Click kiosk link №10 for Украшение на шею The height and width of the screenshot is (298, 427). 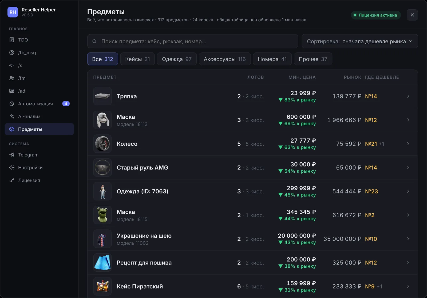point(371,239)
